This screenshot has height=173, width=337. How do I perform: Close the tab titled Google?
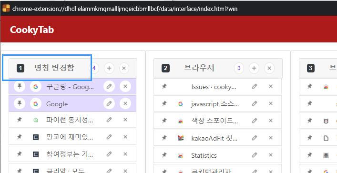click(125, 104)
